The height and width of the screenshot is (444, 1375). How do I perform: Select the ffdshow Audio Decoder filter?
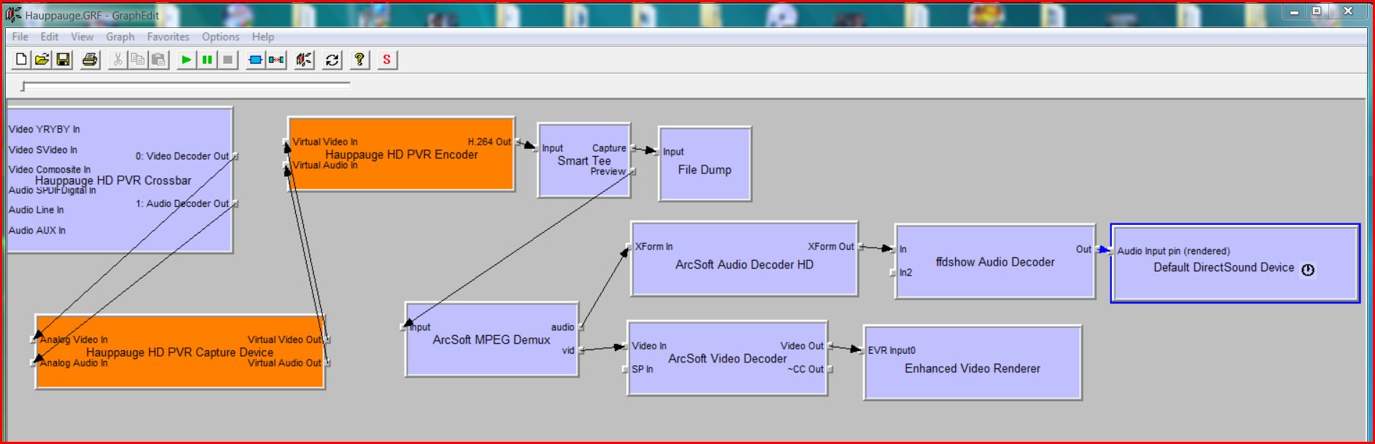995,262
